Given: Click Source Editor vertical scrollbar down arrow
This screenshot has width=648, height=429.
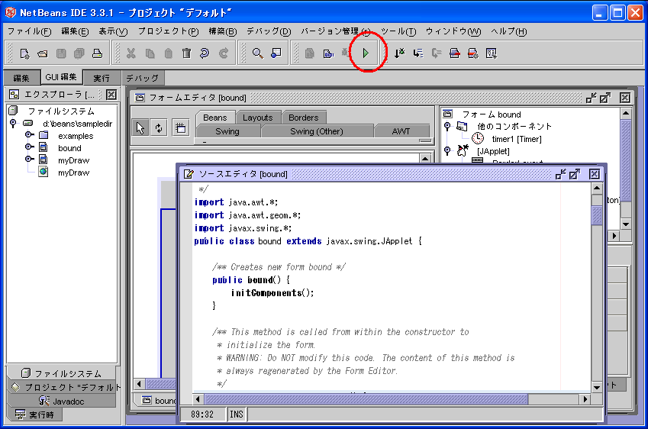Looking at the screenshot, I should [x=596, y=388].
